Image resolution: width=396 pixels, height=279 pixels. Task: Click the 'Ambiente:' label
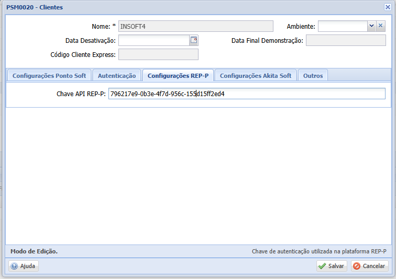click(301, 27)
